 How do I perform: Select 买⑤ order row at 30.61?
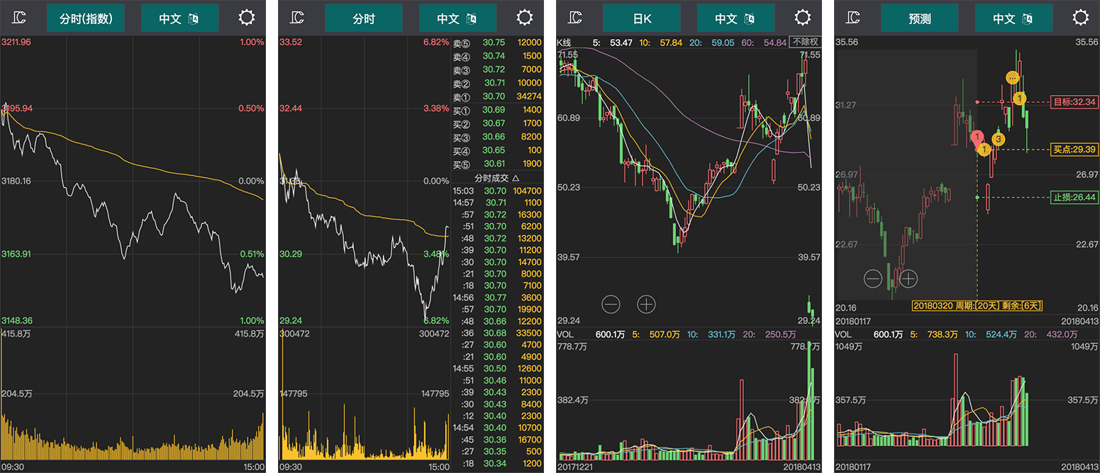(497, 164)
